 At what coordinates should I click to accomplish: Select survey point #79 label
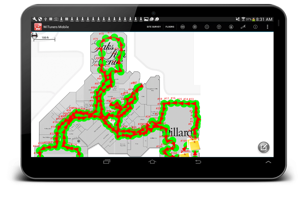coord(96,39)
